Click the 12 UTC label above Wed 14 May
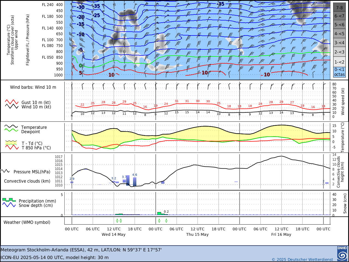The width and height of the screenshot is (349, 262). tap(113, 229)
